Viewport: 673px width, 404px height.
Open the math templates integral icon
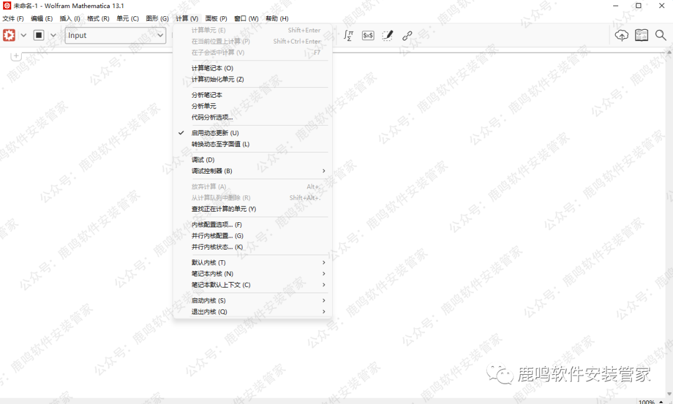348,35
